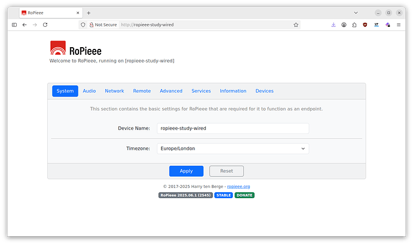This screenshot has width=413, height=244.
Task: Click the forward navigation arrow
Action: point(35,24)
